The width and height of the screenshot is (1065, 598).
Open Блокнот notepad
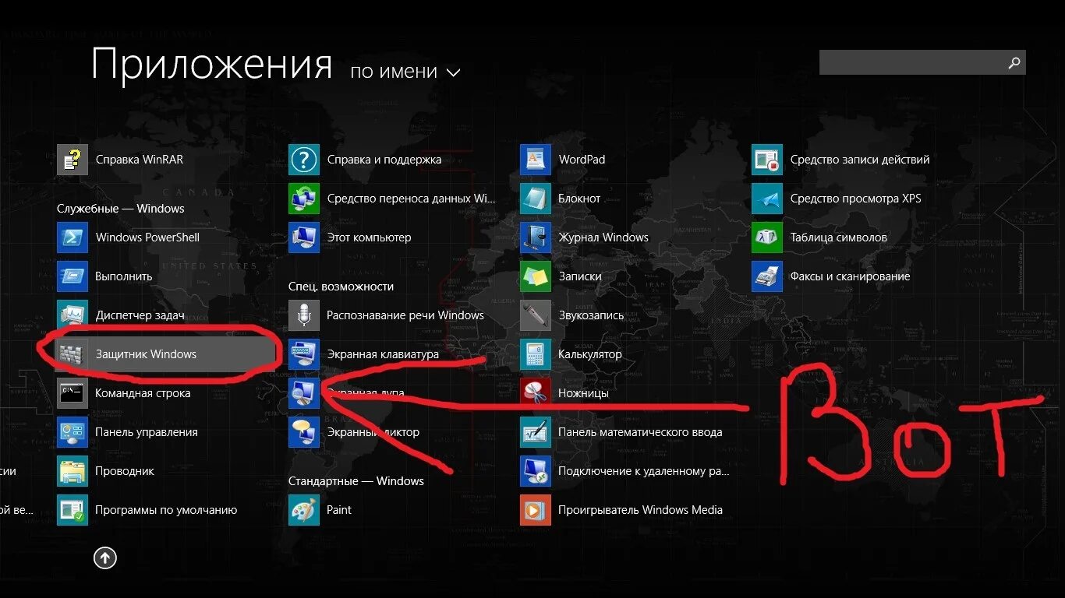[x=560, y=199]
